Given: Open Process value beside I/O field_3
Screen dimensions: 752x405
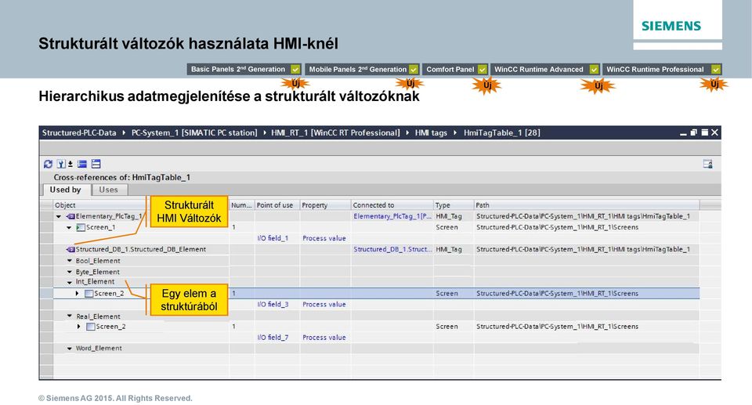Looking at the screenshot, I should pyautogui.click(x=324, y=305).
